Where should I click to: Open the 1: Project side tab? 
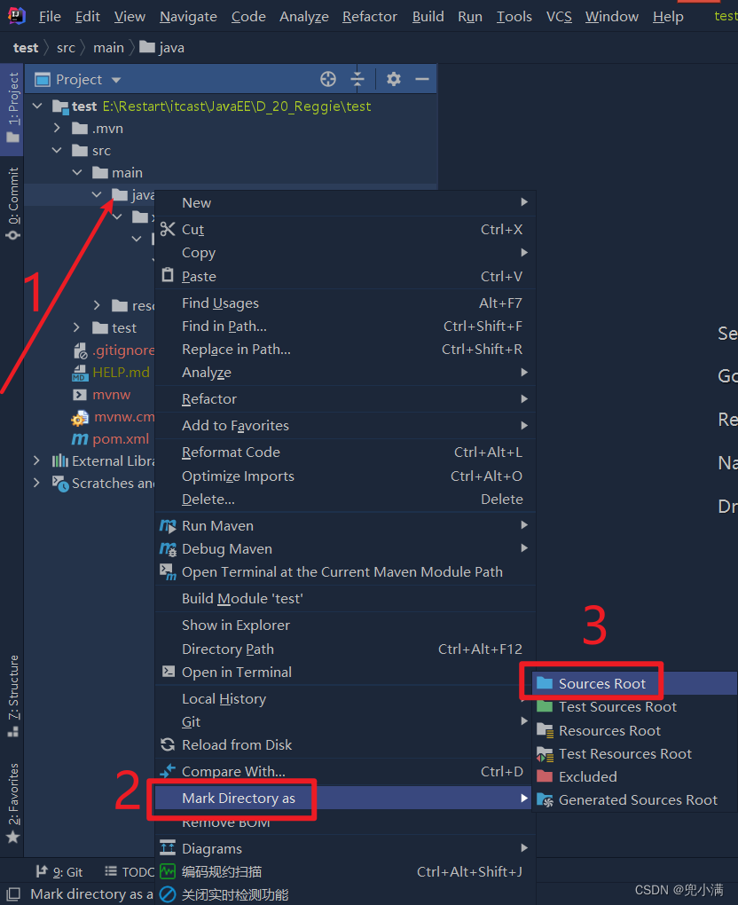coord(12,108)
